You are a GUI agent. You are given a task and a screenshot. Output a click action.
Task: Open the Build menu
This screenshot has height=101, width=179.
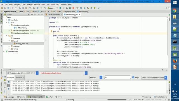tap(43, 4)
